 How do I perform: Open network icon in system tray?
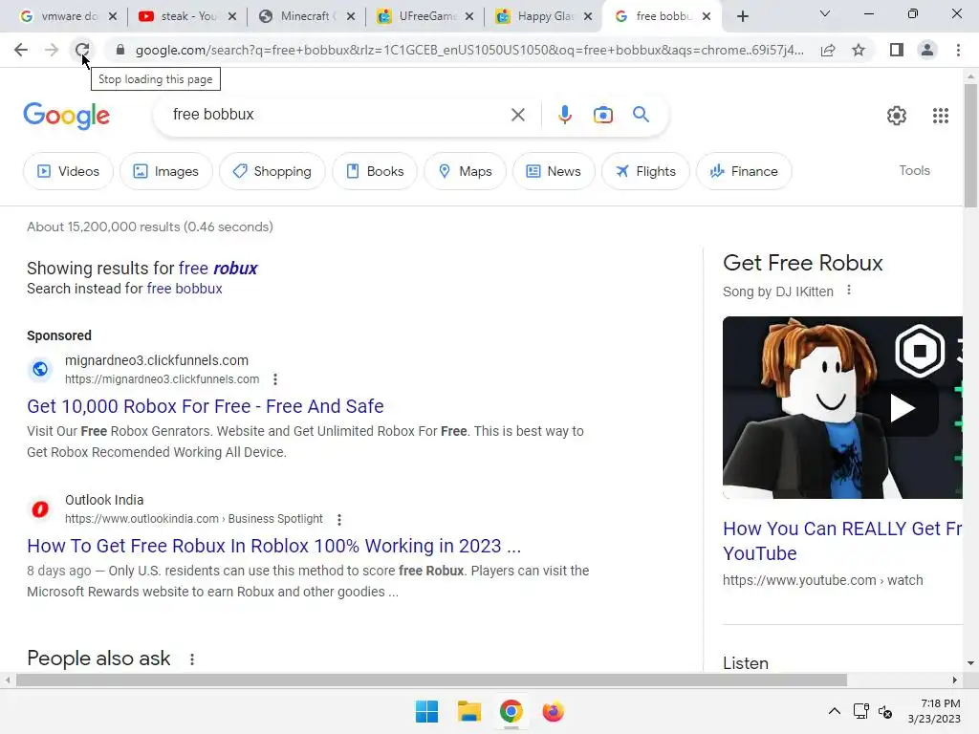[861, 711]
